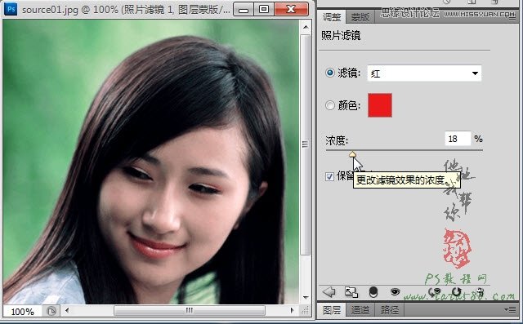This screenshot has width=523, height=324.
Task: Click the back arrow to return to adjustment list
Action: click(329, 292)
